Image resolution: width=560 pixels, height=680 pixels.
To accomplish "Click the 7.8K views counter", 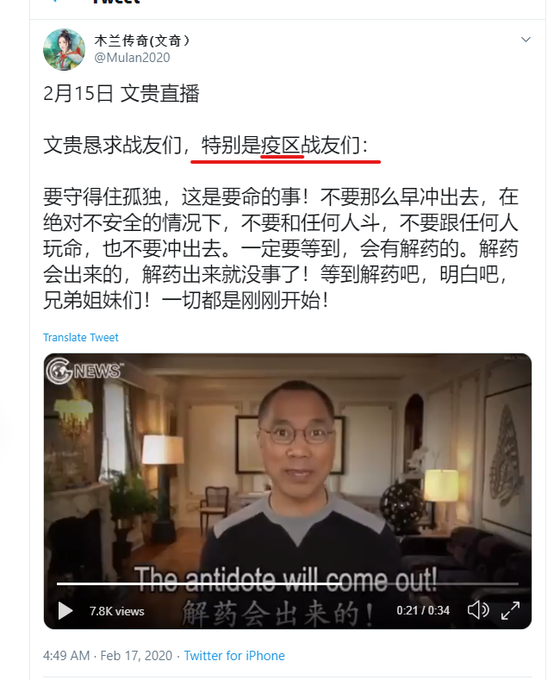I will tap(116, 611).
